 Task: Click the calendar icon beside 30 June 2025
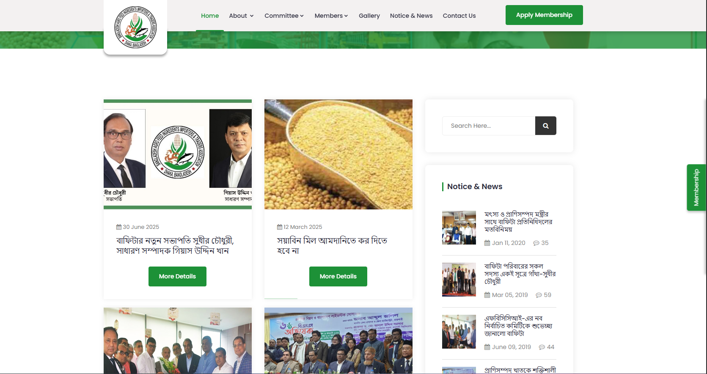119,227
